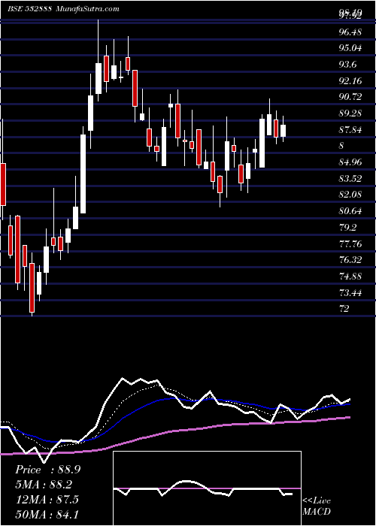This screenshot has width=376, height=526.
Task: Click the 50MA : 84.1 readout
Action: tap(47, 514)
